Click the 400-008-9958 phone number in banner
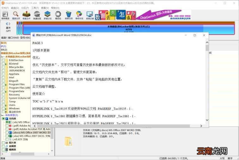The width and height of the screenshot is (239, 160). [x=182, y=16]
